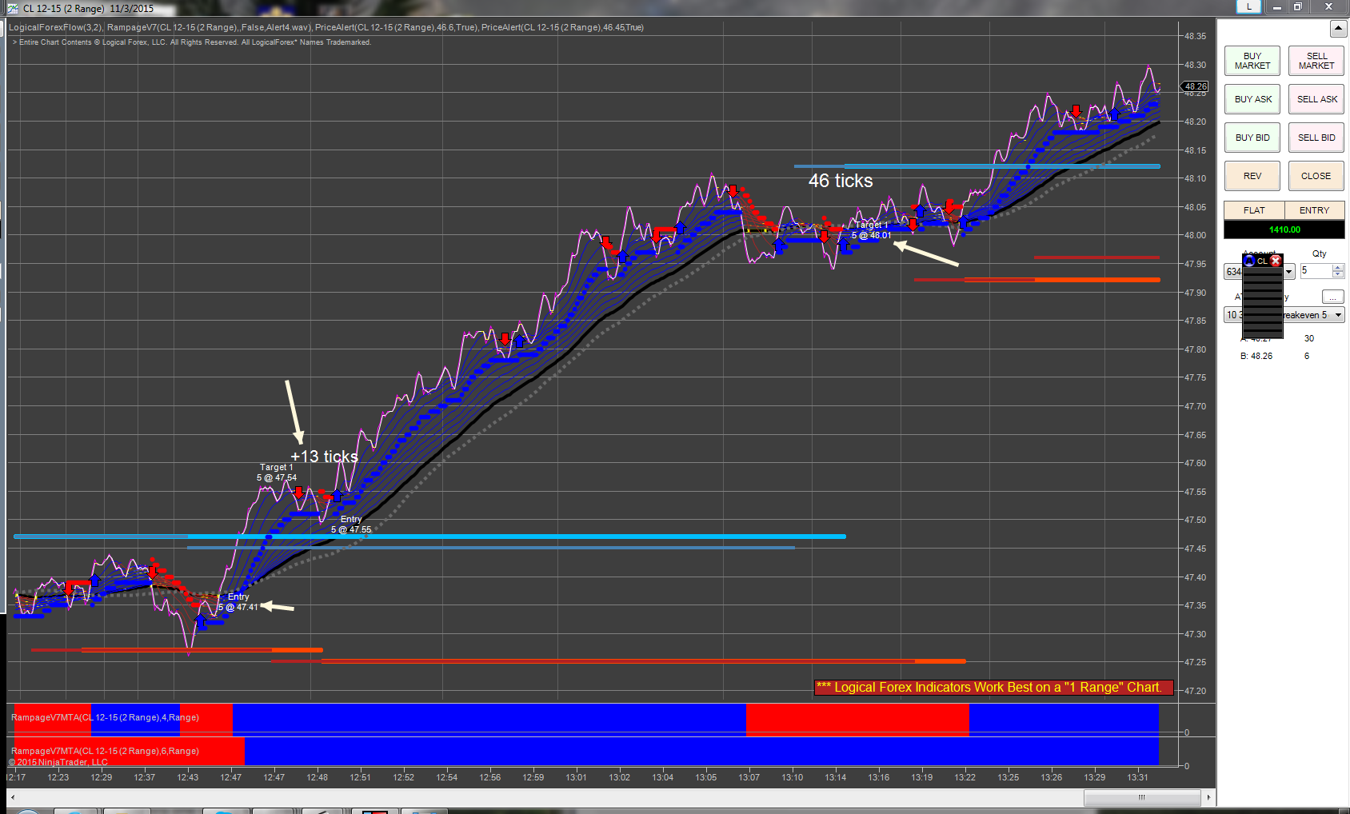The height and width of the screenshot is (814, 1350).
Task: Click the 13:22 time axis label
Action: 965,777
